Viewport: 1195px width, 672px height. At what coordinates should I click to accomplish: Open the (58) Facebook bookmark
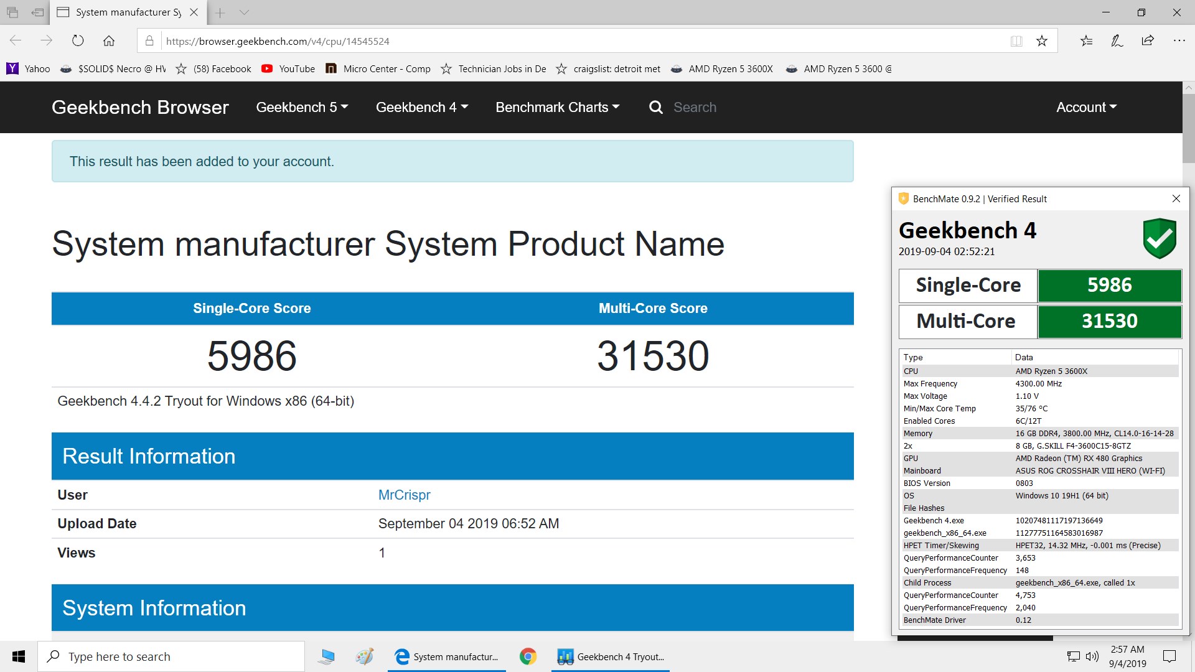coord(213,68)
